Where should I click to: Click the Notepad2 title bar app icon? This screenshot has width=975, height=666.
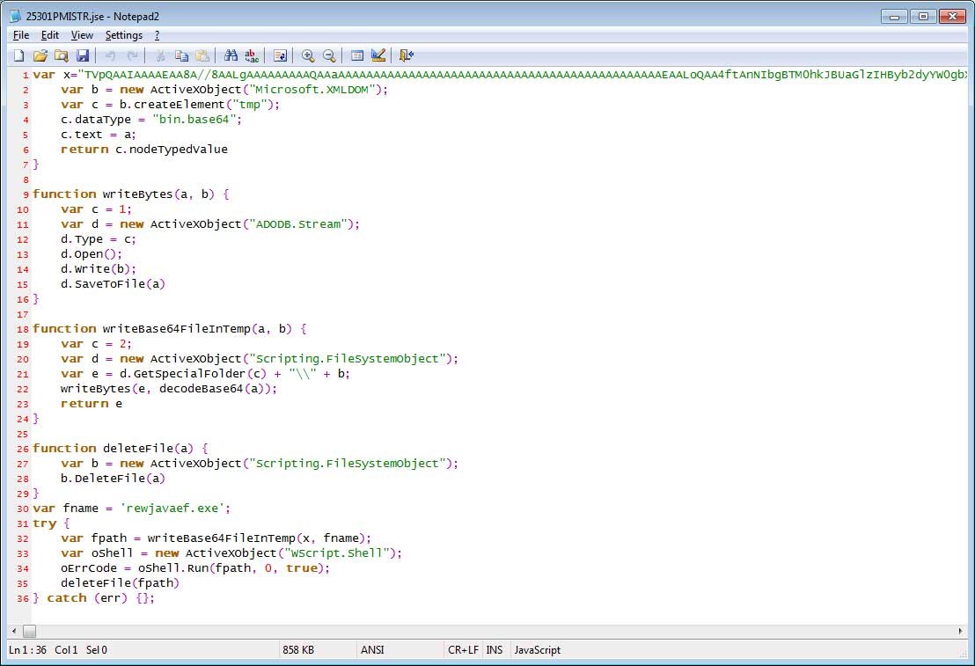(x=15, y=16)
